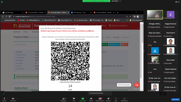Open the Popular bookmarks folder

pos(109,20)
